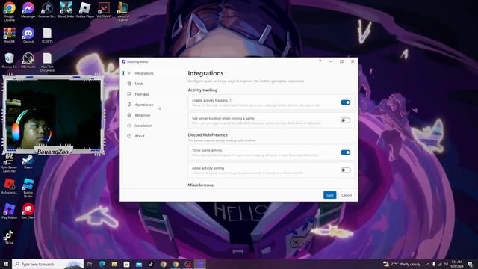Click the Save button
Screen dimensions: 478x269
click(329, 195)
